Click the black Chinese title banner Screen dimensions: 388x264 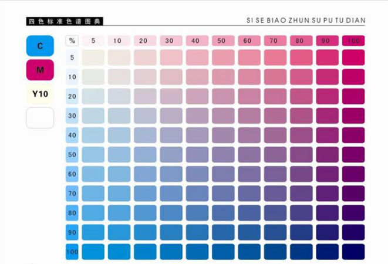click(x=65, y=21)
